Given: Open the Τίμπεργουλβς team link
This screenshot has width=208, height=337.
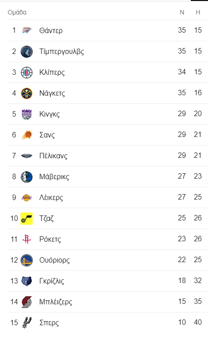Looking at the screenshot, I should pyautogui.click(x=61, y=52).
